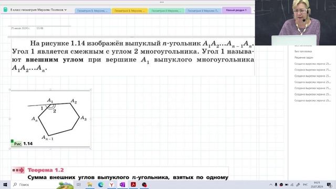Click the line 'Сумма внешних углов выпуклого'
Viewport: 336px width, 189px height.
pyautogui.click(x=128, y=177)
